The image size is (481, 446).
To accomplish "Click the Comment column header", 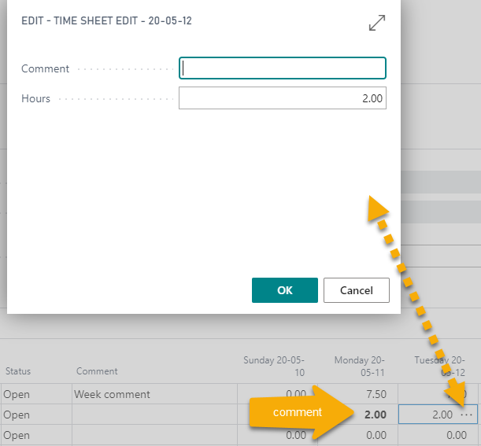I will [x=97, y=371].
